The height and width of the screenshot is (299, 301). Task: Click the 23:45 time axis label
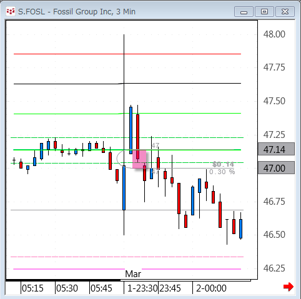pyautogui.click(x=170, y=288)
